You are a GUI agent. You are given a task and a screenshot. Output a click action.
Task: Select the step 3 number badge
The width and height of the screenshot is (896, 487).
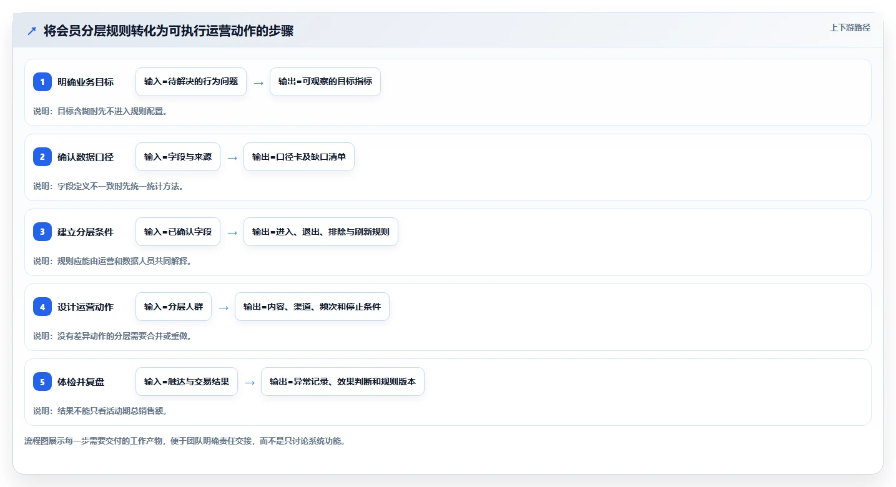[x=42, y=232]
